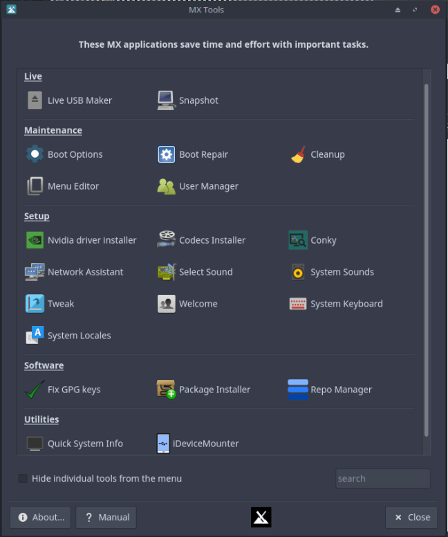Launch Nvidia driver installer icon
This screenshot has width=448, height=537.
point(35,240)
